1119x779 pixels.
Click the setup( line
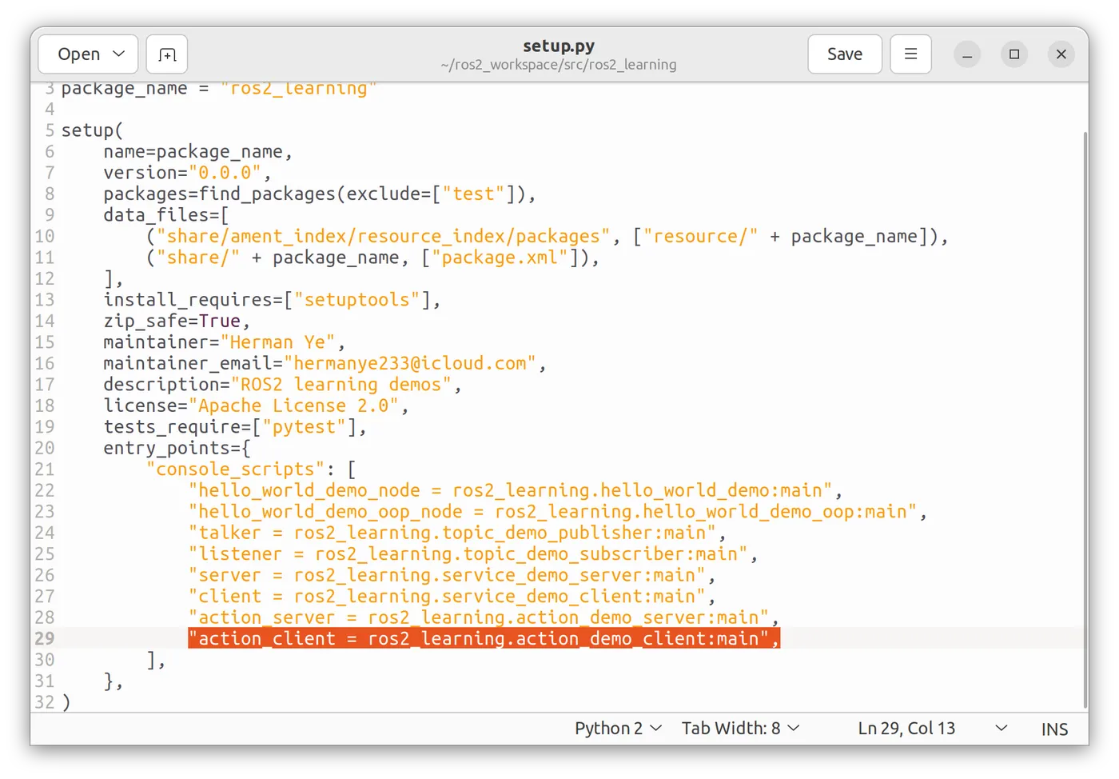(92, 130)
